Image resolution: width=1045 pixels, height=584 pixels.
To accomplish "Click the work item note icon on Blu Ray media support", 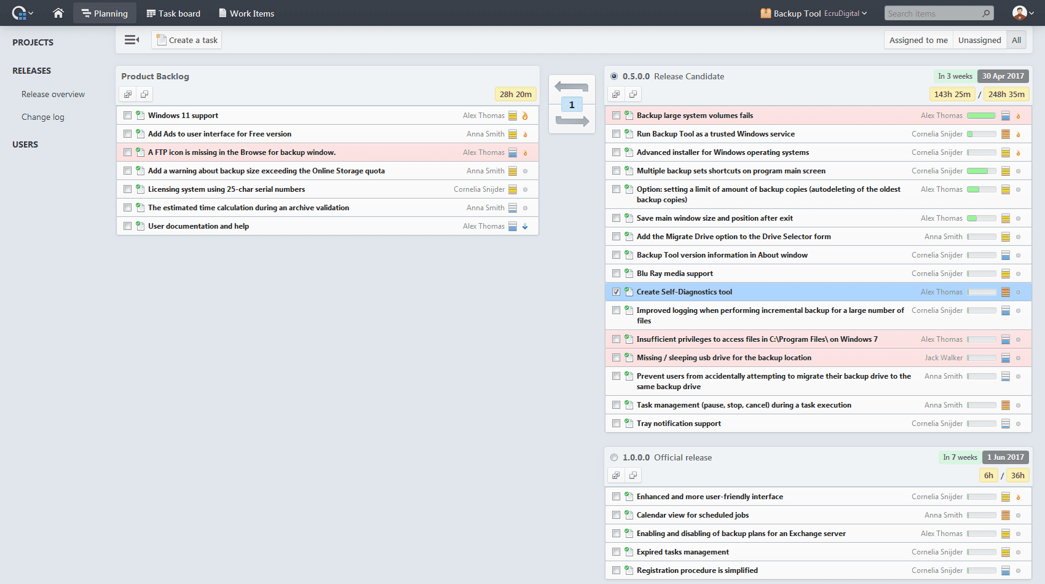I will coord(628,273).
